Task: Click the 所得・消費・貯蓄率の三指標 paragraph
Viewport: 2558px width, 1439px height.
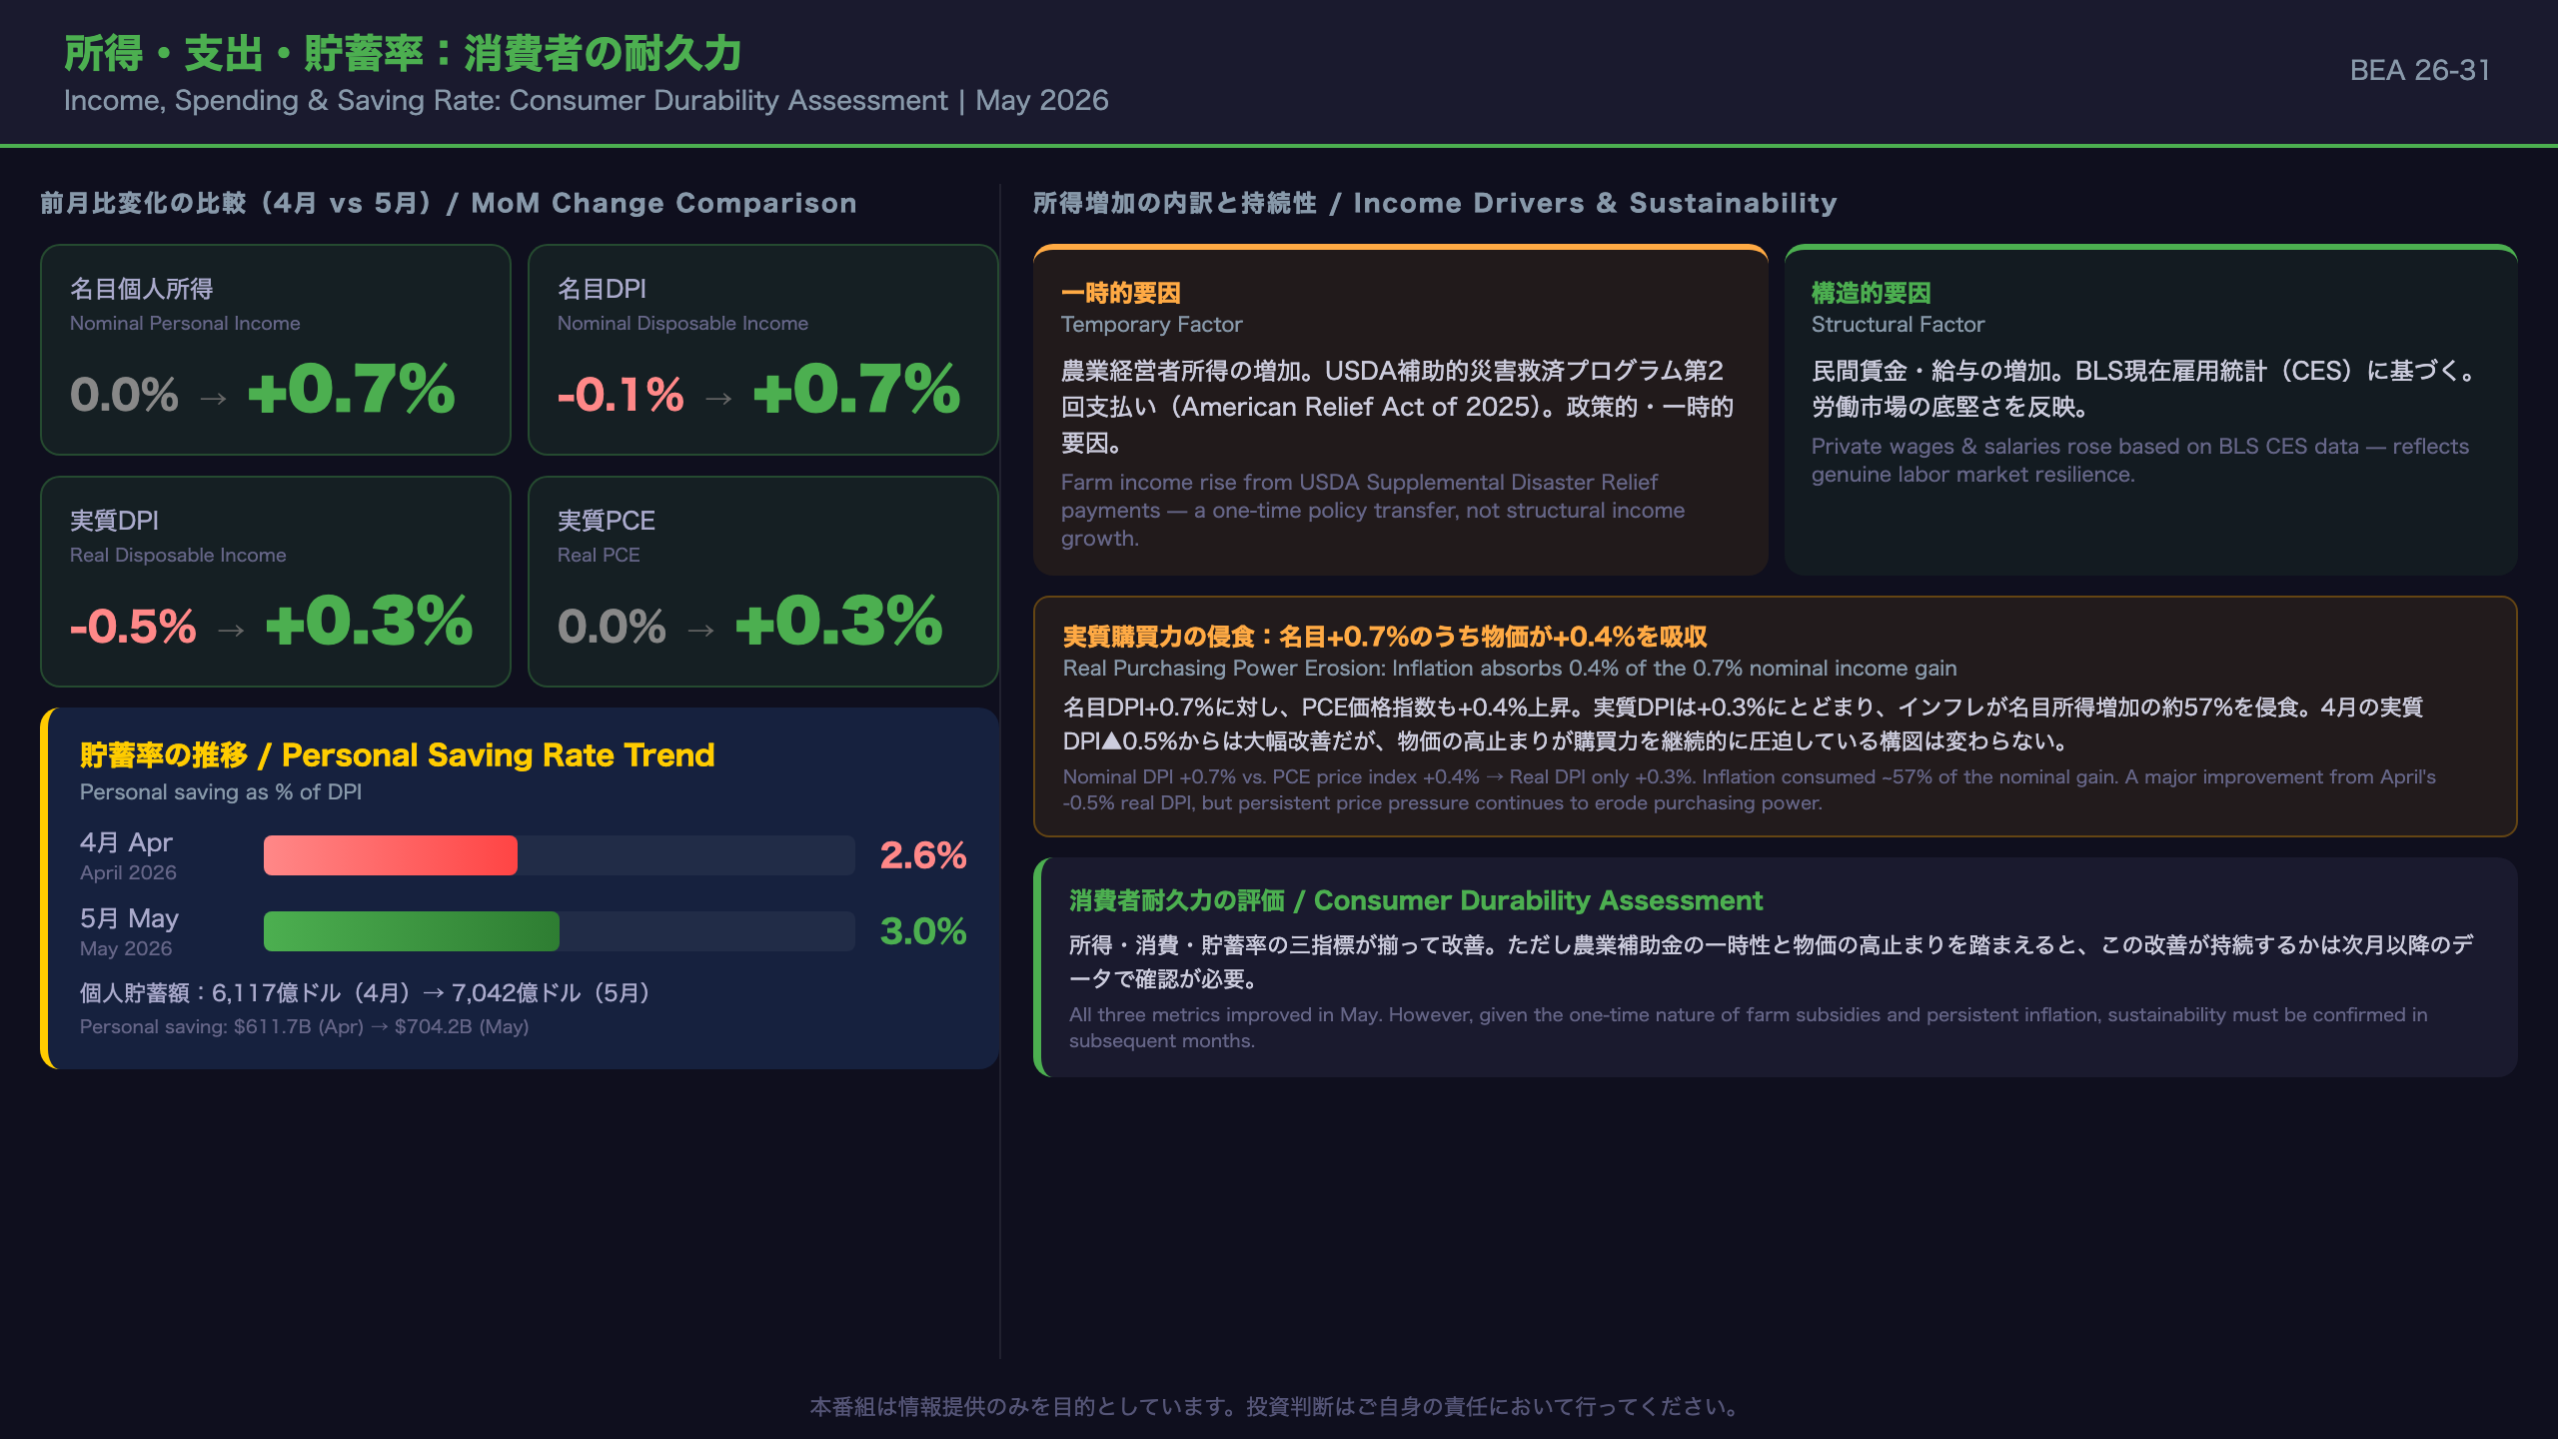Action: (x=1771, y=961)
